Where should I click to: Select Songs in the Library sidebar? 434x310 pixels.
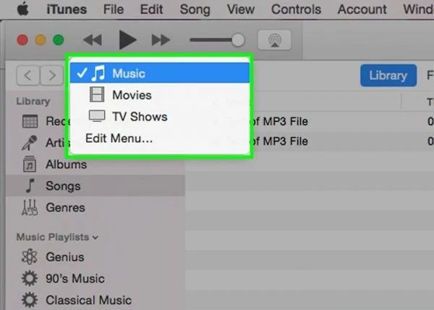[95, 186]
